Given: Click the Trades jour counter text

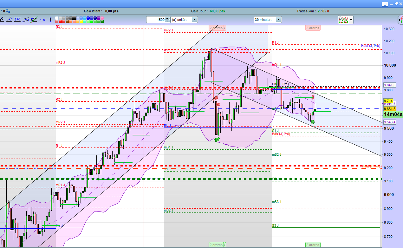Looking at the screenshot, I should (313, 11).
